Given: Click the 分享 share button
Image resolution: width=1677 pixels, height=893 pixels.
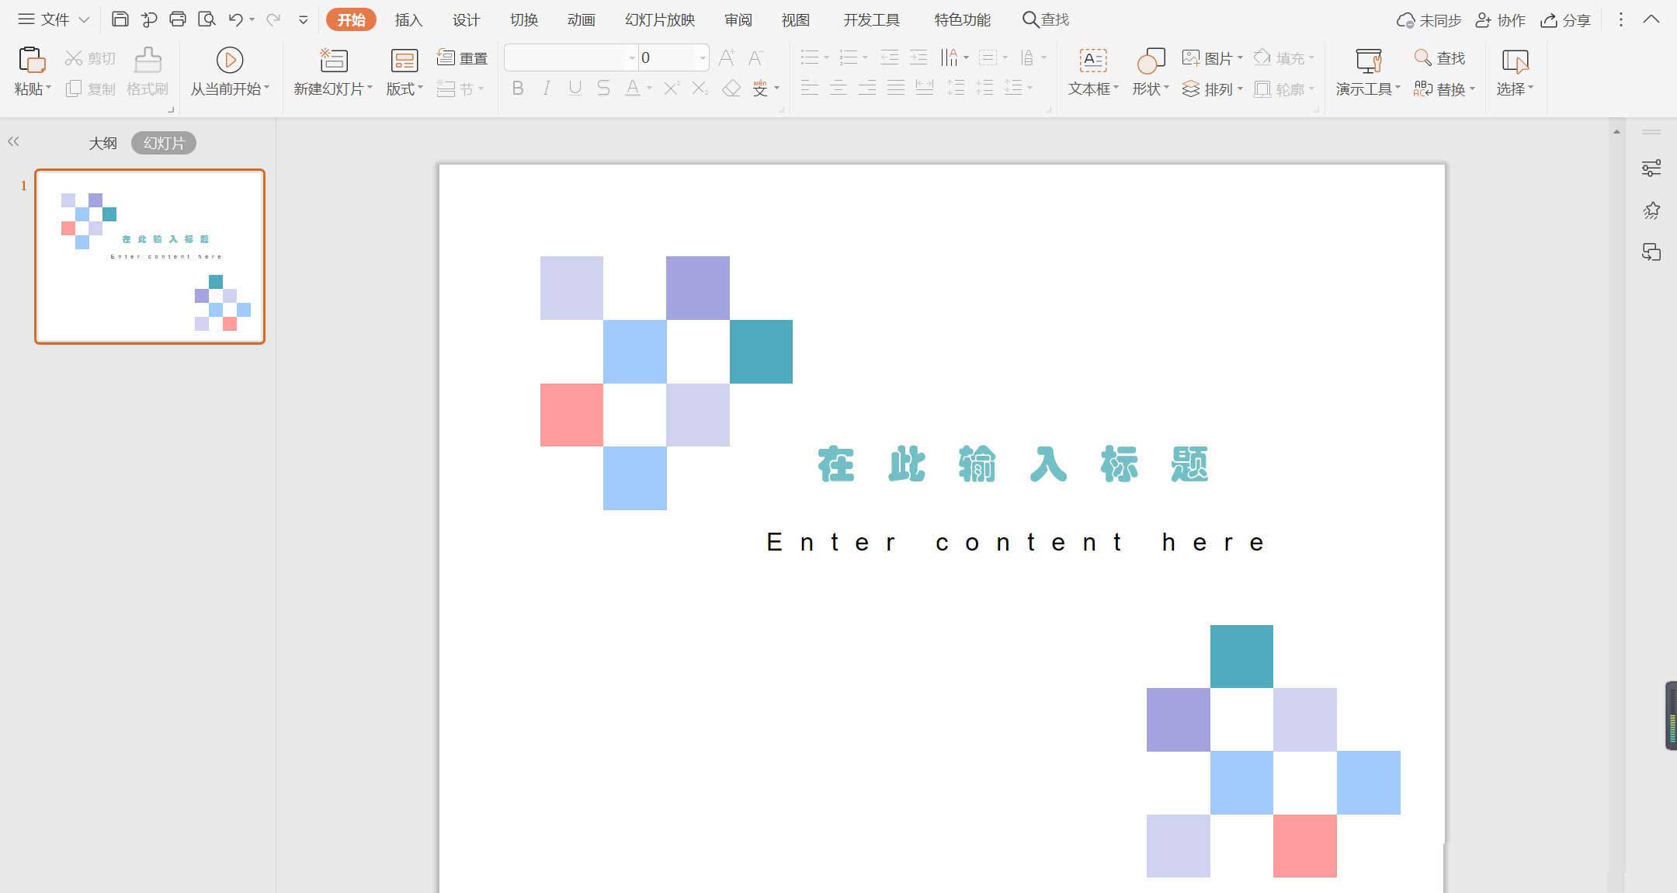Looking at the screenshot, I should (x=1566, y=20).
